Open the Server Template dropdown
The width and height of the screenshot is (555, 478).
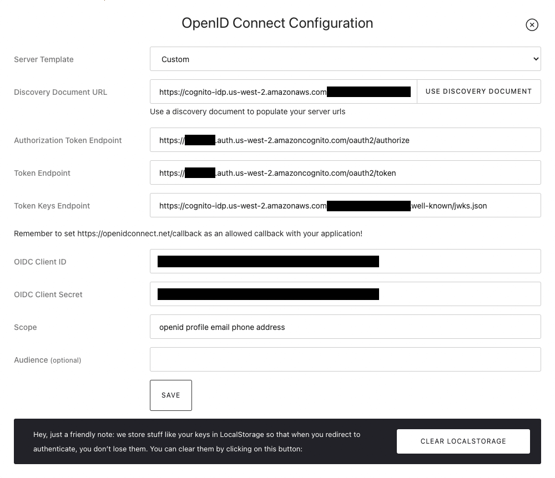345,59
